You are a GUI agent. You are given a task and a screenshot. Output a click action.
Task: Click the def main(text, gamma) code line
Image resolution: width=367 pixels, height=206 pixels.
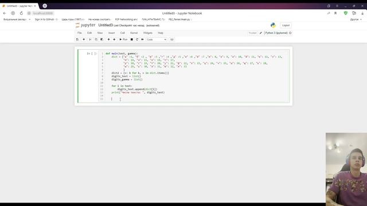[122, 53]
